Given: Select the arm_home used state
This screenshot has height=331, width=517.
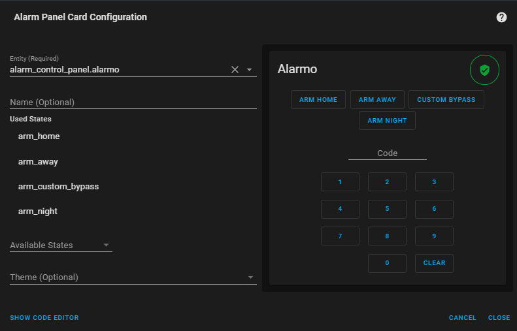Looking at the screenshot, I should tap(39, 136).
